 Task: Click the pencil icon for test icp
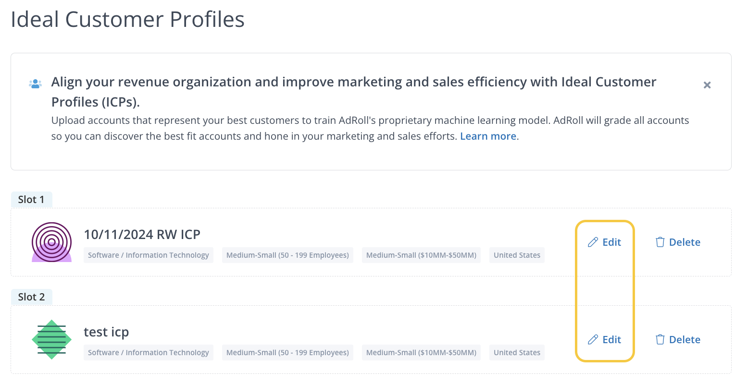593,340
